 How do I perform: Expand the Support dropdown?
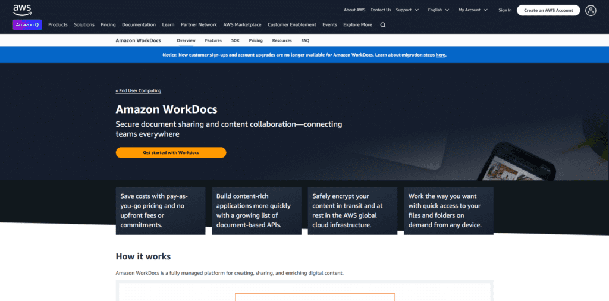pos(407,10)
